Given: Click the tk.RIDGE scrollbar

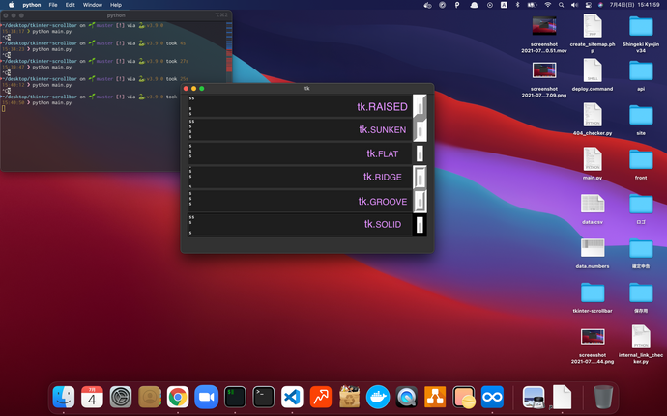Looking at the screenshot, I should click(420, 178).
